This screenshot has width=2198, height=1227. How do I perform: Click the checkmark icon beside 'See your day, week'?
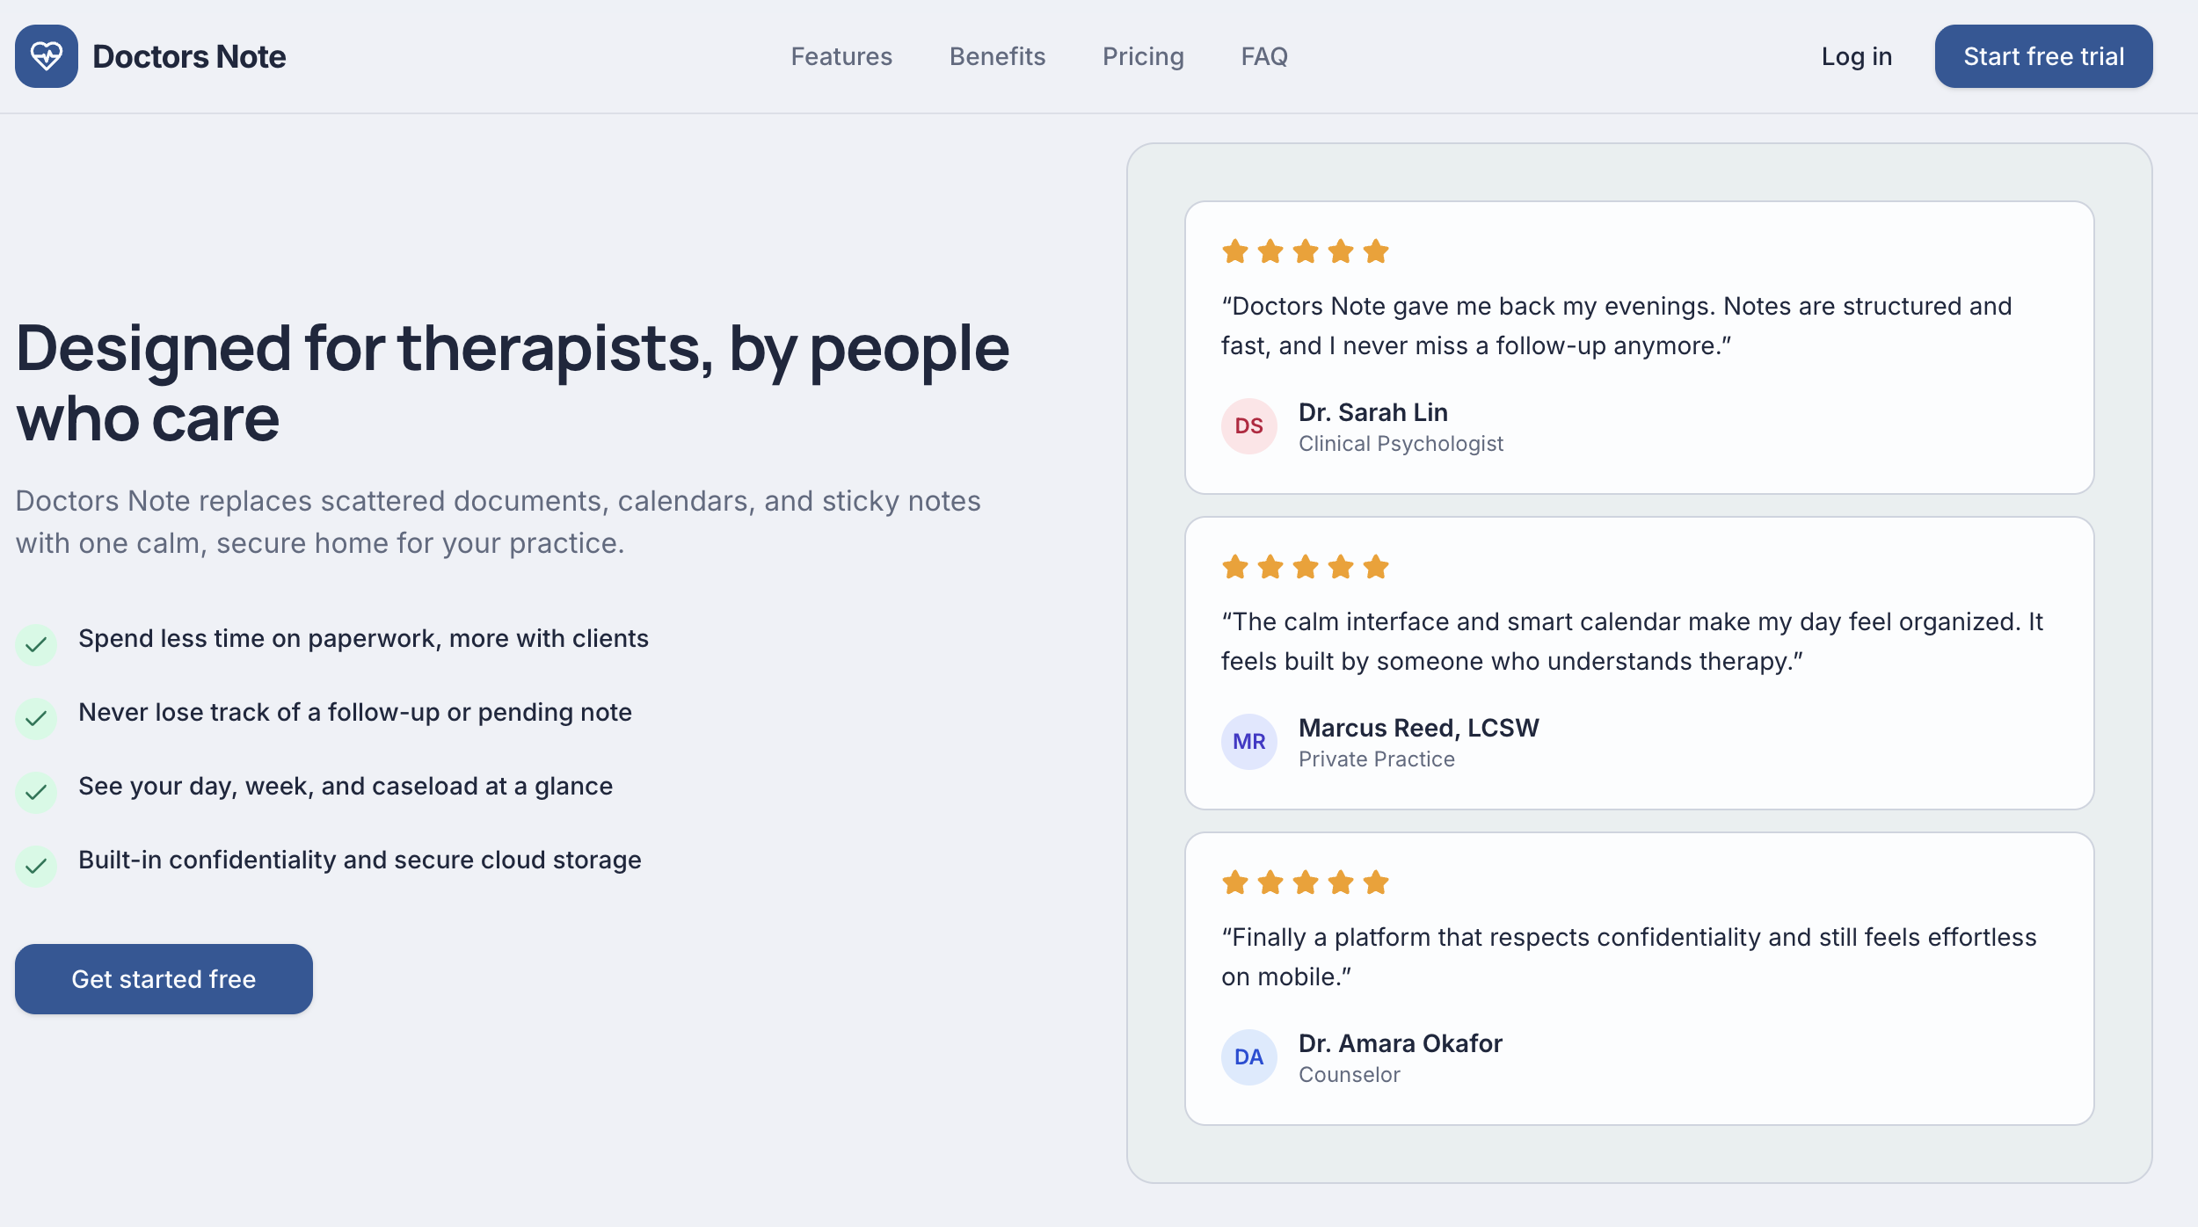pos(36,793)
